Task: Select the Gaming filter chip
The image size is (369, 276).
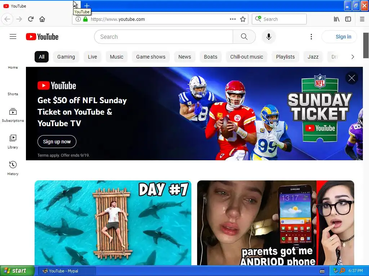Action: pos(66,57)
